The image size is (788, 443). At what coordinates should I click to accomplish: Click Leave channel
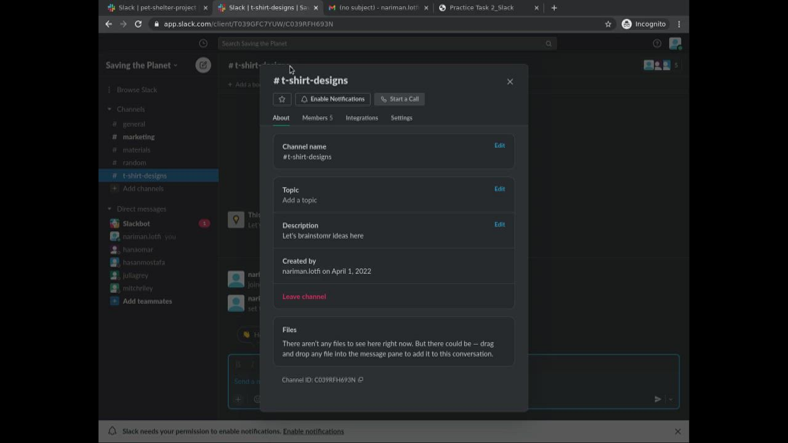click(x=304, y=297)
